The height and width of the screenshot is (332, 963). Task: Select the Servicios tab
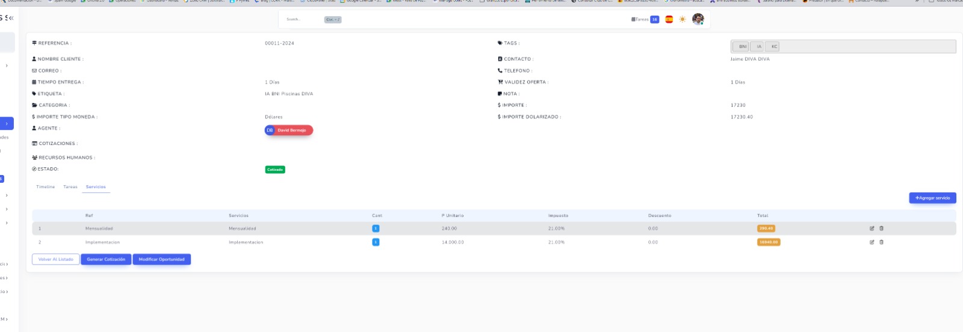[96, 187]
